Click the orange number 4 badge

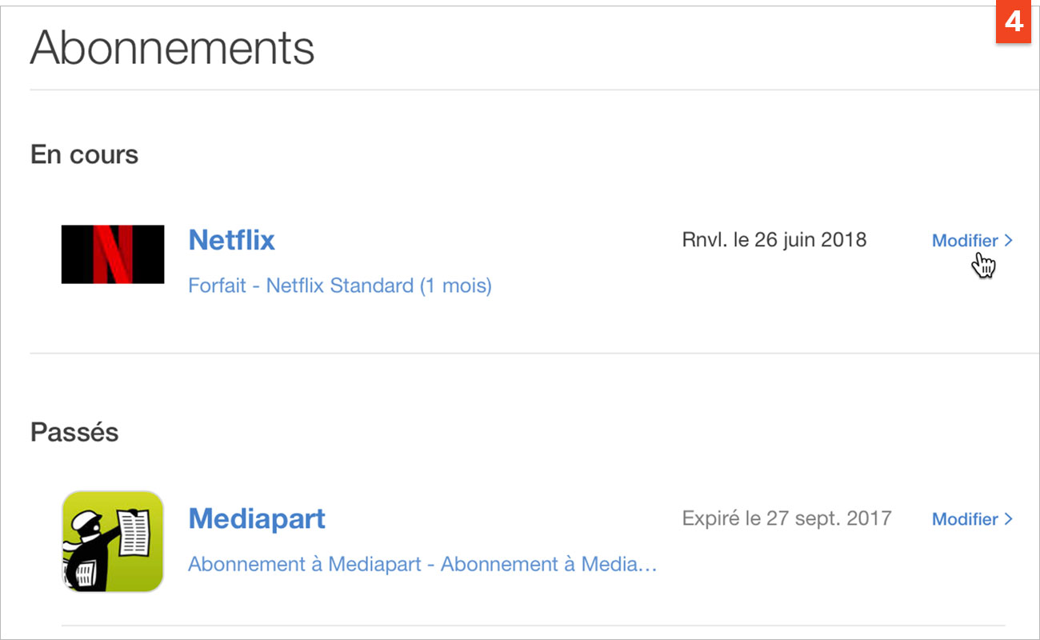click(x=1014, y=23)
